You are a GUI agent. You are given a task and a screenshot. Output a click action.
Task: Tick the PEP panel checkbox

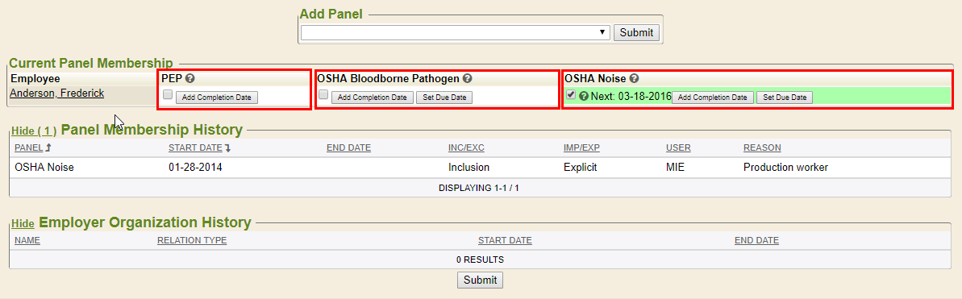[168, 94]
